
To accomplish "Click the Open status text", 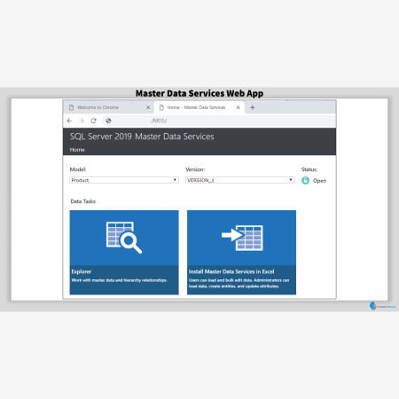I will pos(320,181).
